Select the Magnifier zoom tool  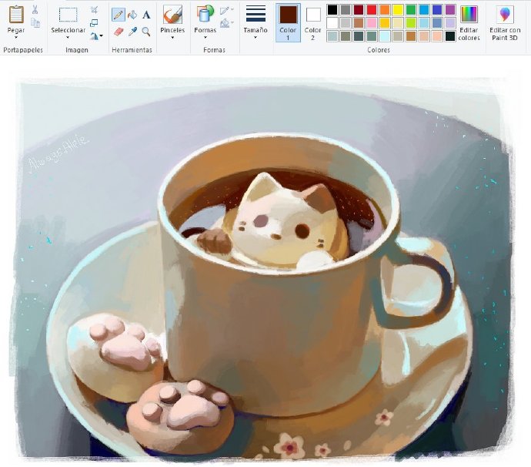(x=146, y=32)
